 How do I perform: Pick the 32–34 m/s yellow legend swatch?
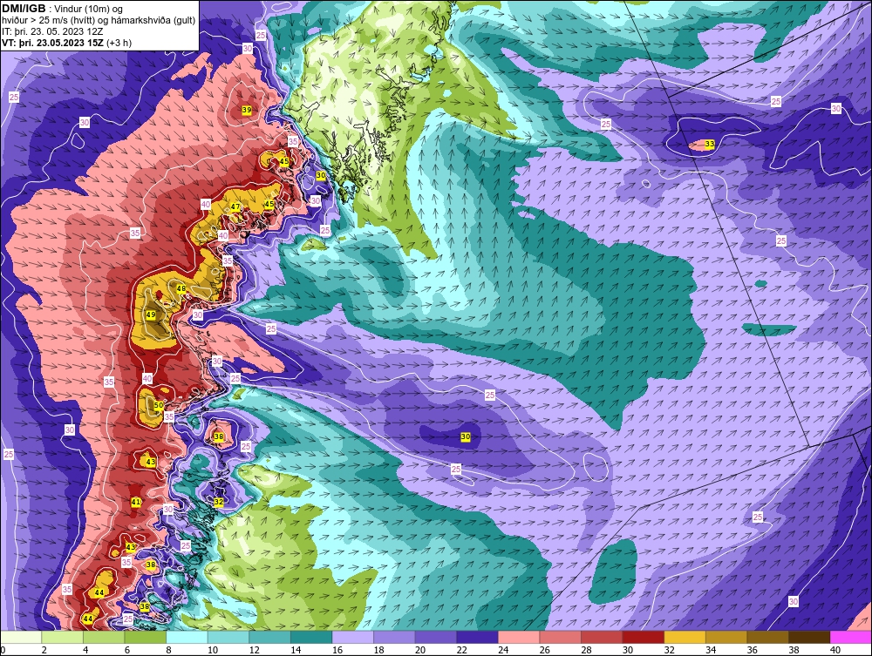point(685,637)
